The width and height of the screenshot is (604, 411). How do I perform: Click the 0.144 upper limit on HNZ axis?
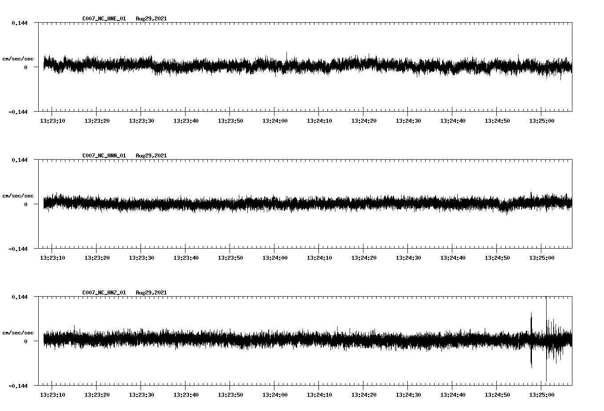coord(19,297)
